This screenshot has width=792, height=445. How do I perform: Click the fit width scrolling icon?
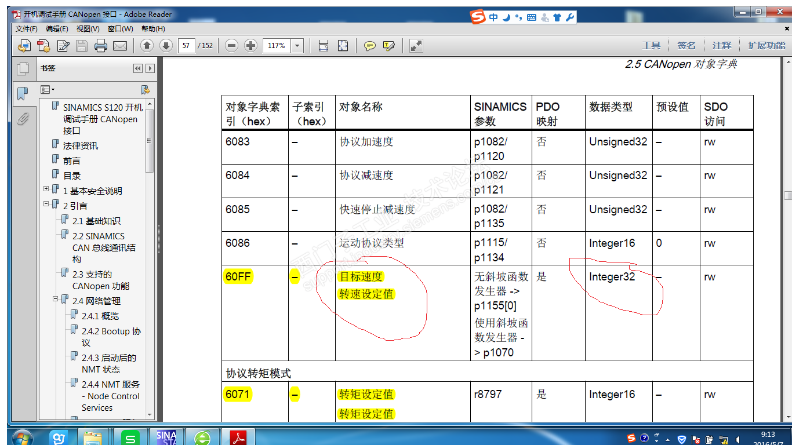click(324, 45)
